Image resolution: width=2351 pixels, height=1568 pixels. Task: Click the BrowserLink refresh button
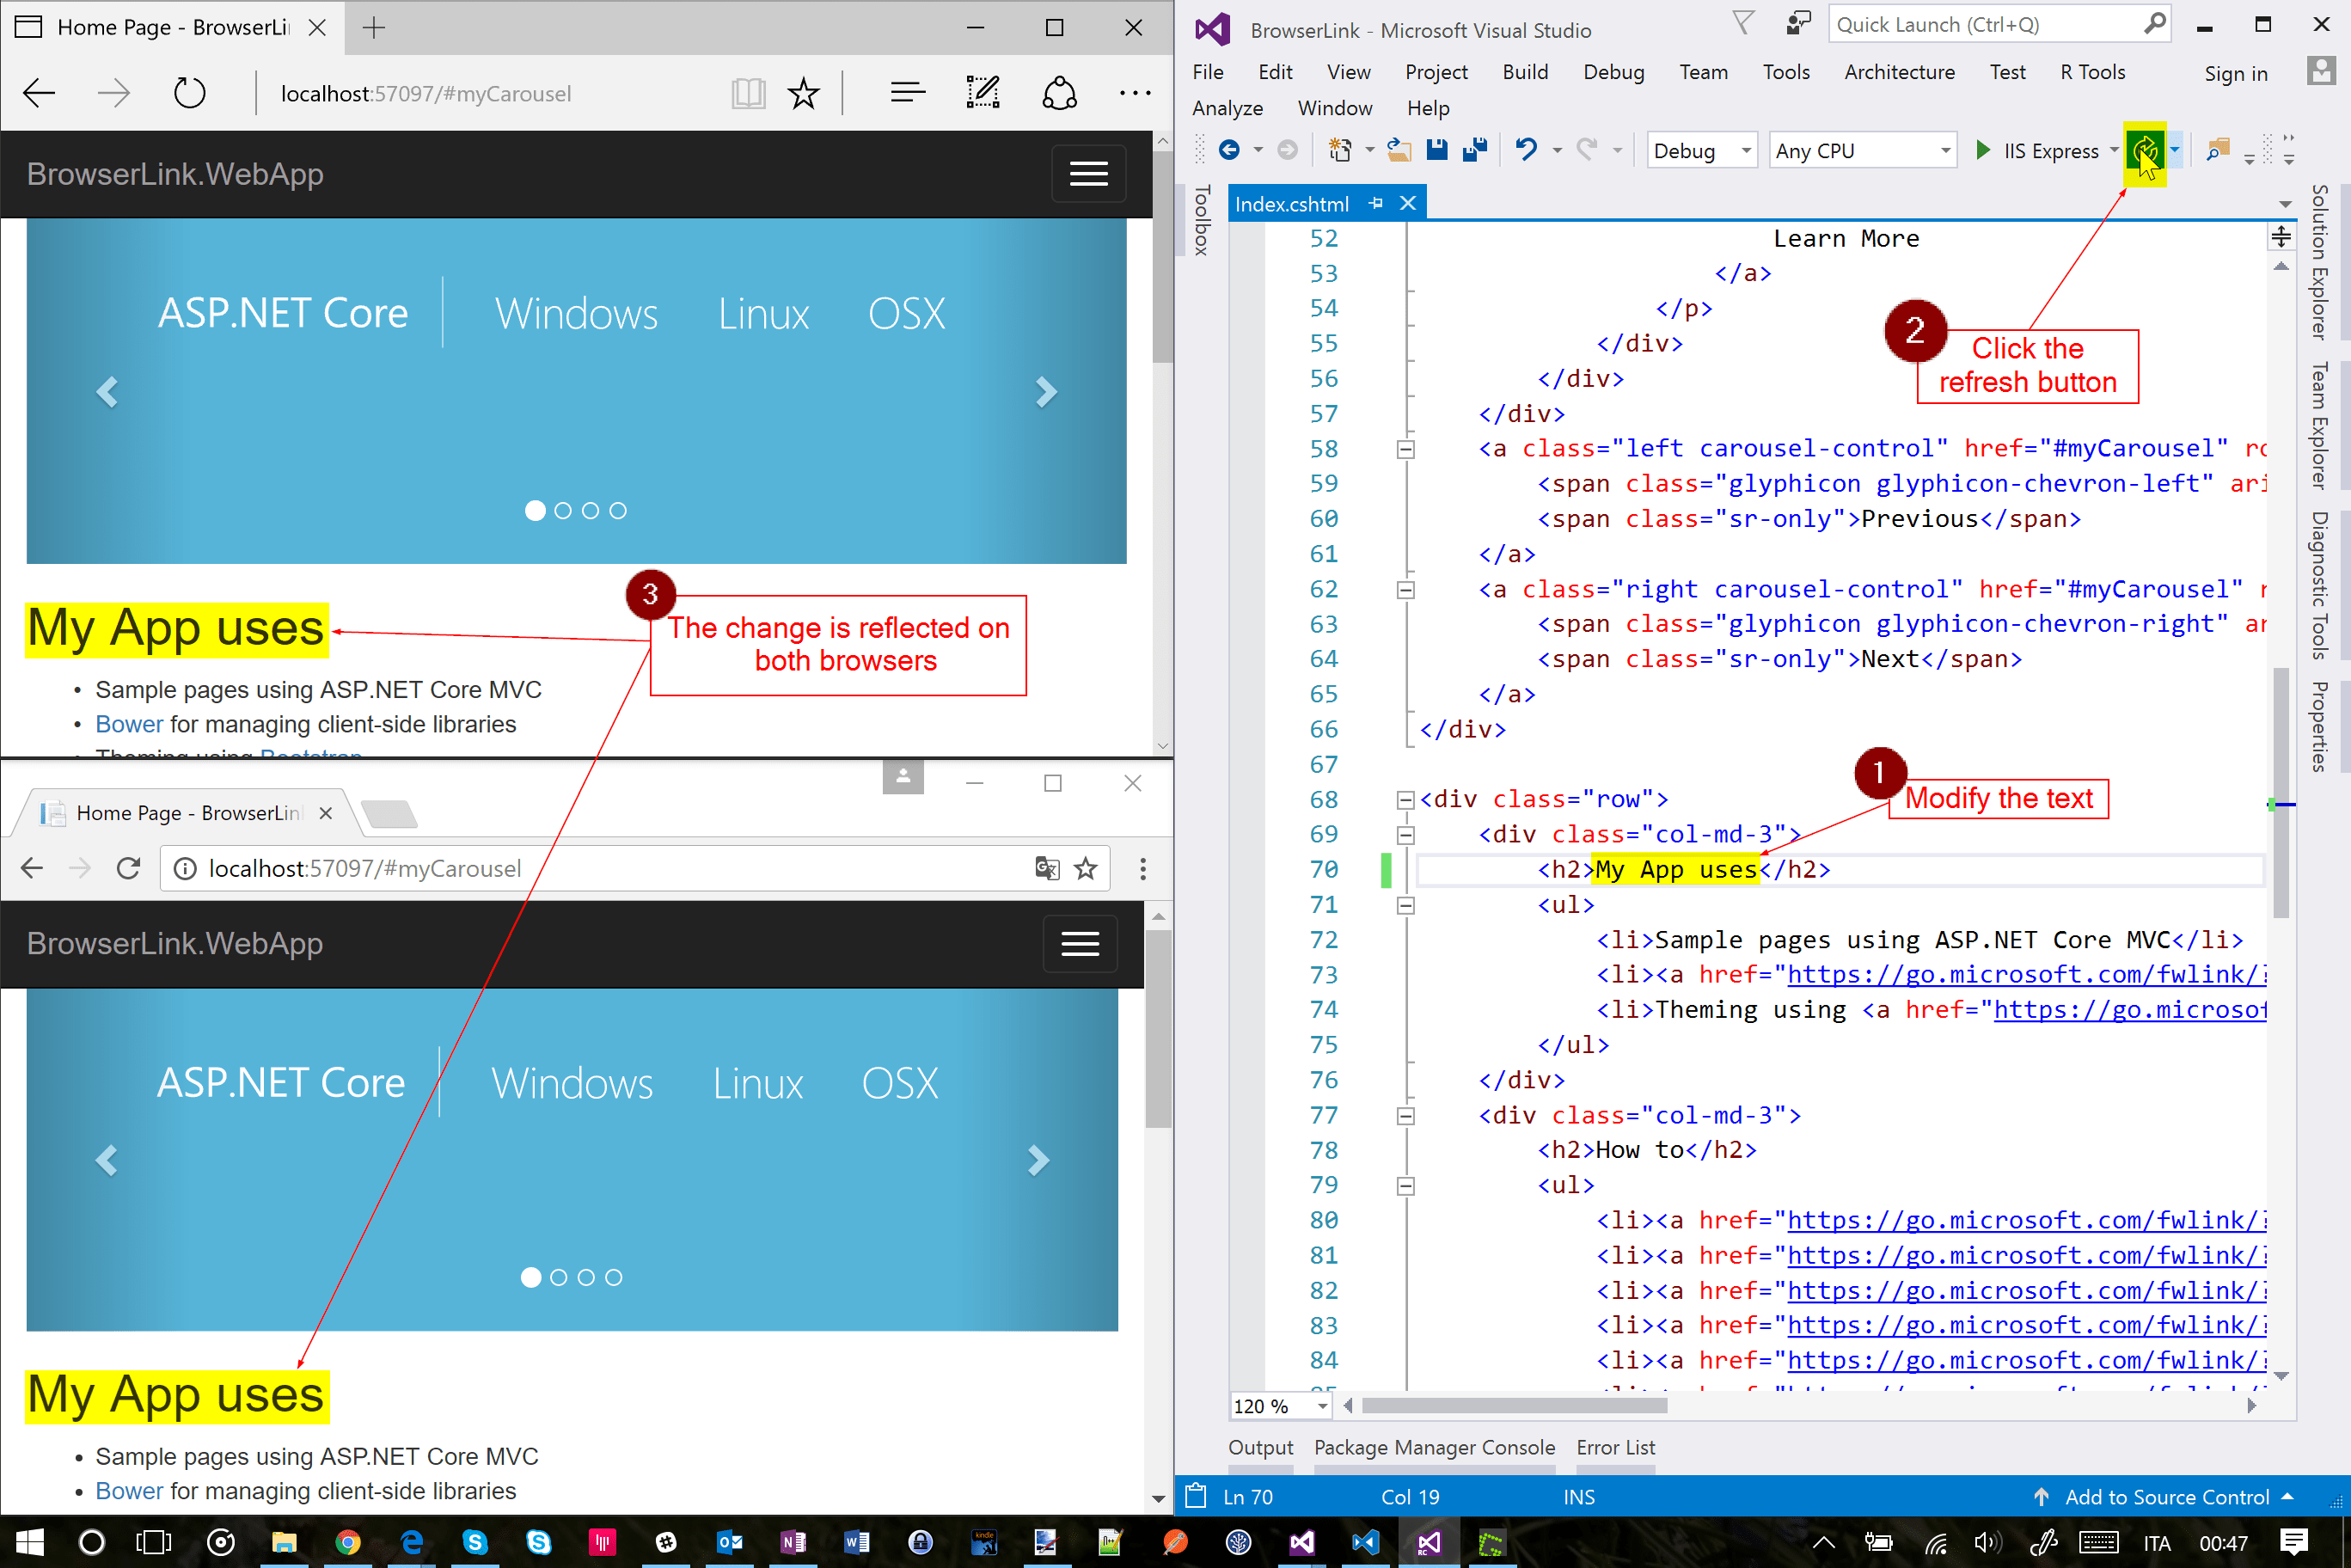click(2143, 149)
